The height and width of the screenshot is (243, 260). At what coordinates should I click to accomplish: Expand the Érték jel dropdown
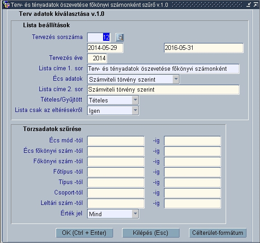point(135,214)
